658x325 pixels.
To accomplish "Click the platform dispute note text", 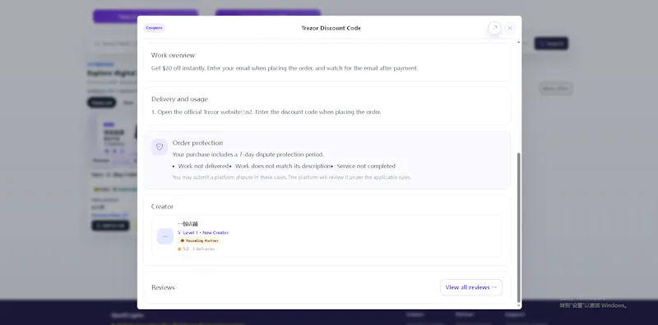I will [292, 177].
